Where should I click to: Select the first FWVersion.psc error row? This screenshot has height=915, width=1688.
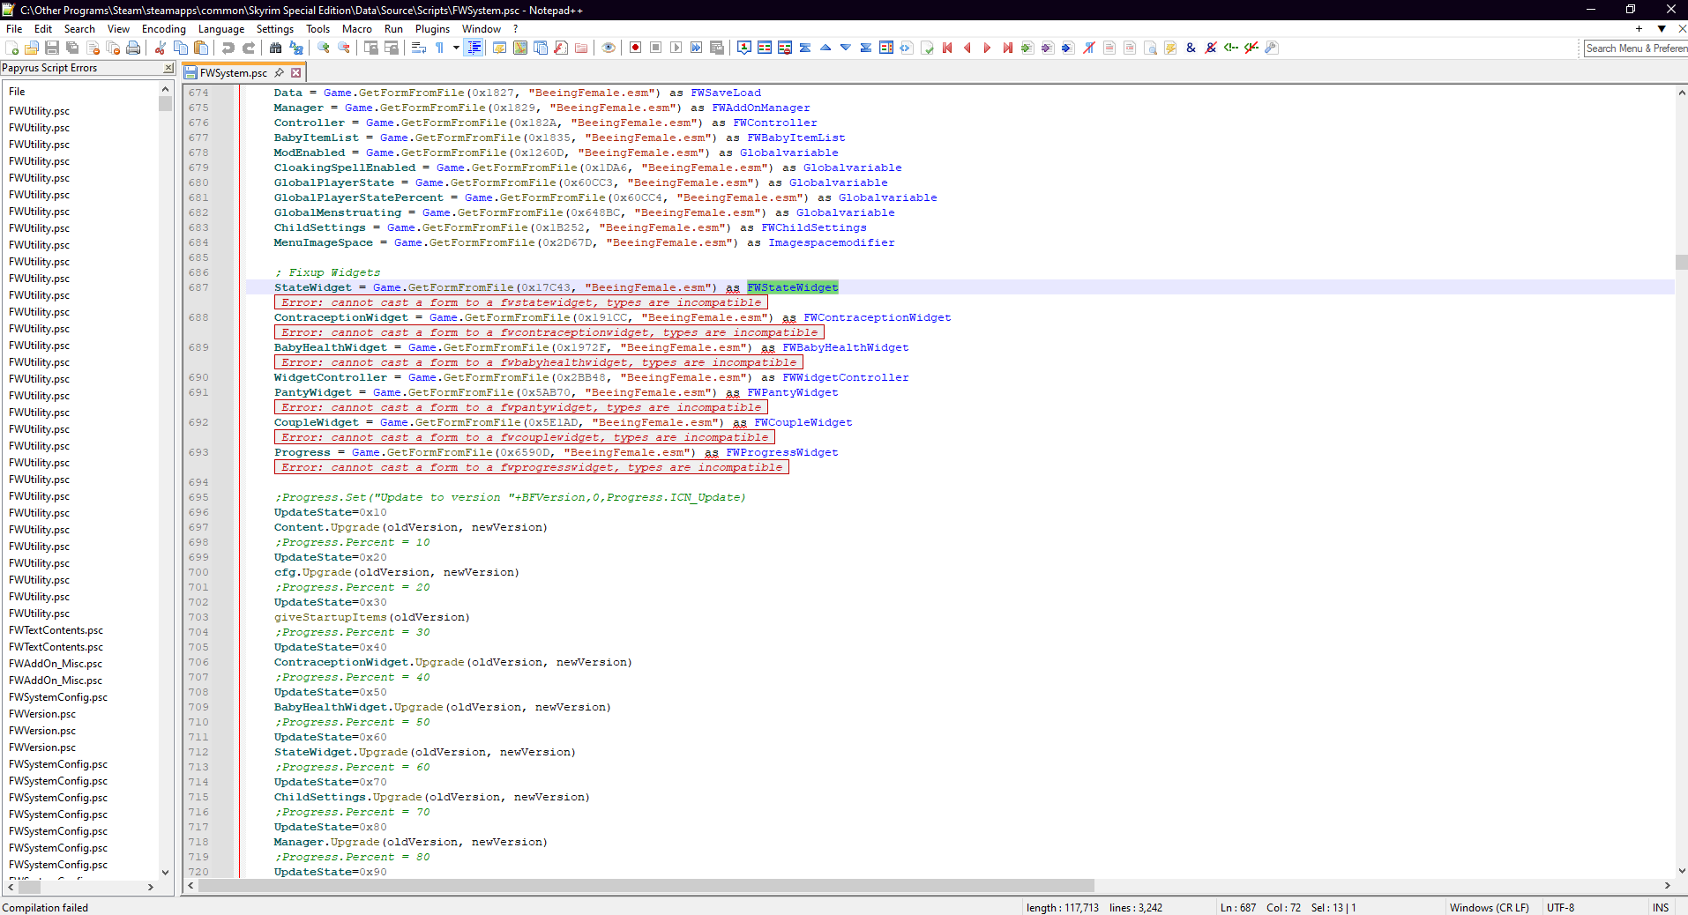click(x=42, y=714)
